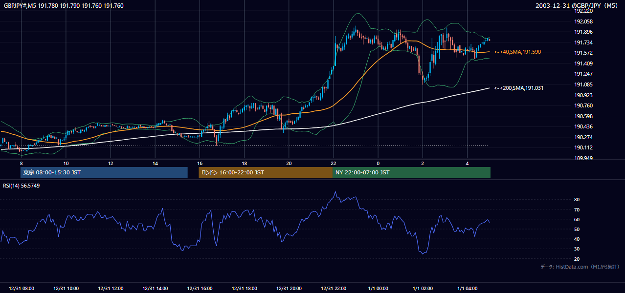
Task: Click price axis value 190.598
Action: click(x=583, y=116)
